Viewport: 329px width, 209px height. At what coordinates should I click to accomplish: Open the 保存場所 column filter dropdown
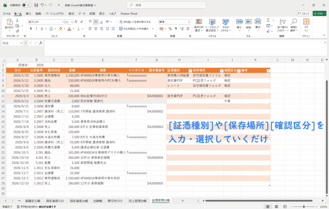click(221, 70)
